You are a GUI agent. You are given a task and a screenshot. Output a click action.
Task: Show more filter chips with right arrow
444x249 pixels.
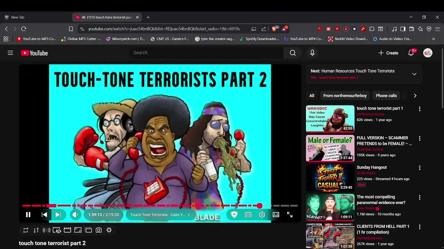(x=415, y=96)
